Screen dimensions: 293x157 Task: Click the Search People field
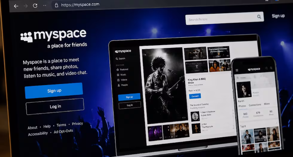click(x=225, y=18)
